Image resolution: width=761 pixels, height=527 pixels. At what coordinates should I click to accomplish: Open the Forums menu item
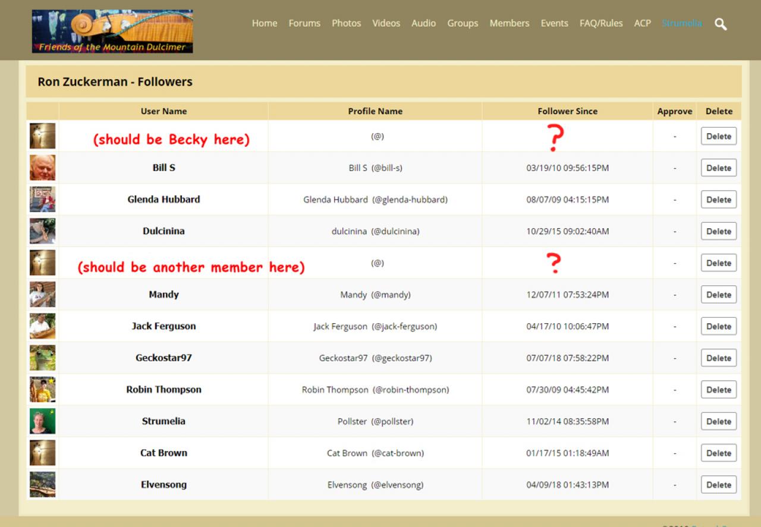coord(304,23)
